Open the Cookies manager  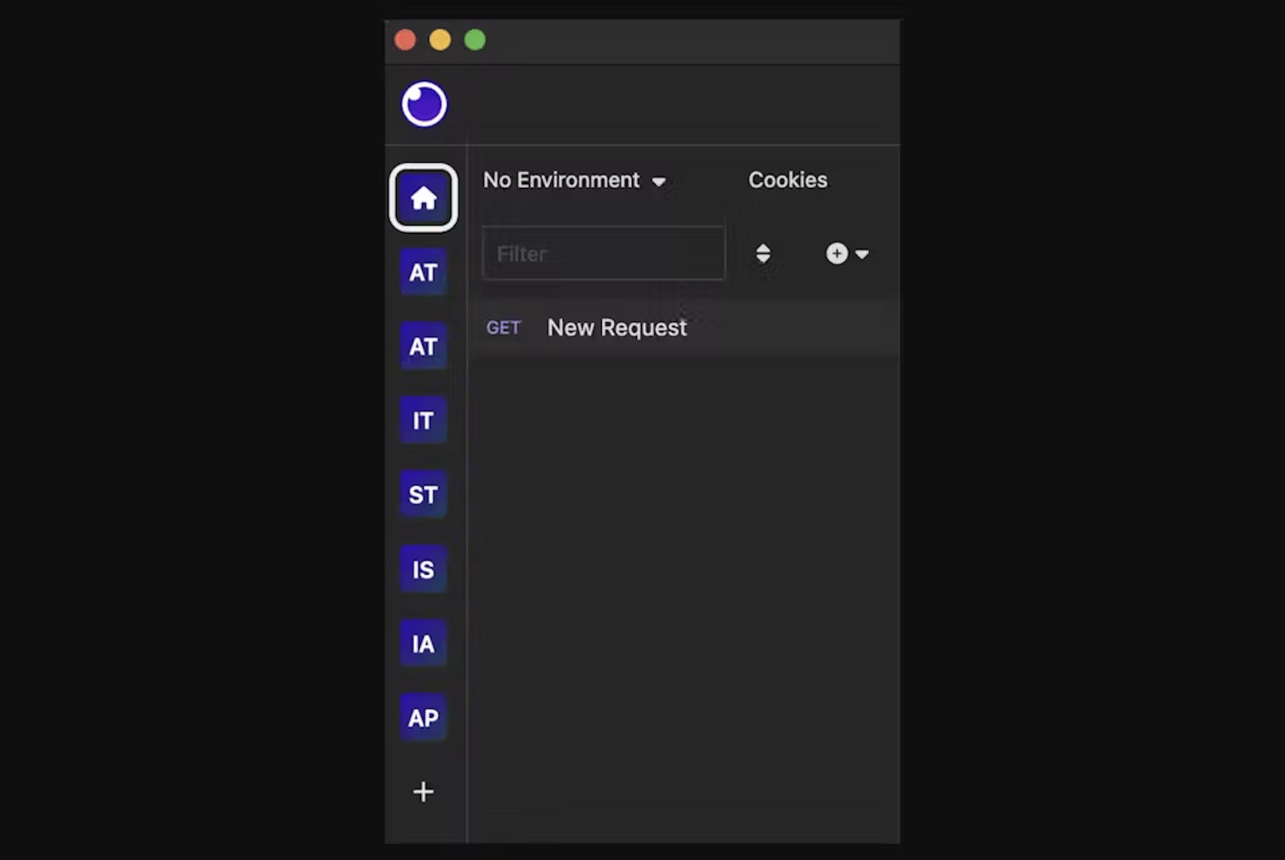[788, 180]
